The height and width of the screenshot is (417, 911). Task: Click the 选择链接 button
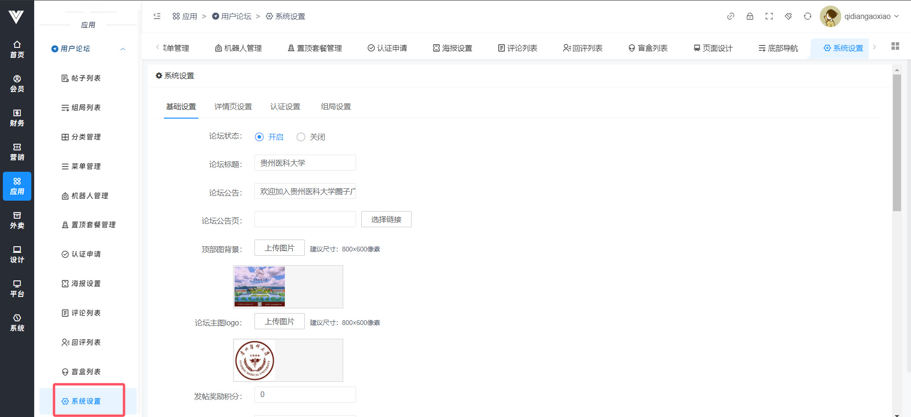(386, 219)
